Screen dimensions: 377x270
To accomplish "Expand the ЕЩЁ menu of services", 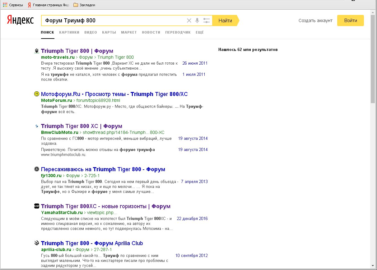I will [x=200, y=32].
